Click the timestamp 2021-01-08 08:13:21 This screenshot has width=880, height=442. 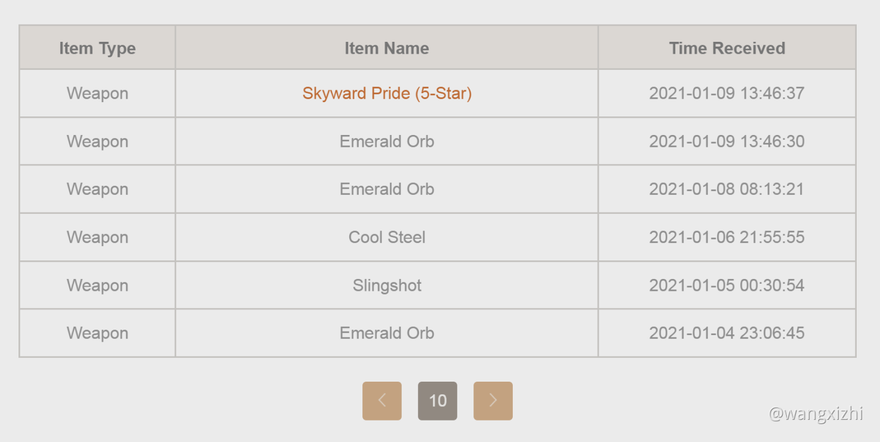pyautogui.click(x=727, y=189)
